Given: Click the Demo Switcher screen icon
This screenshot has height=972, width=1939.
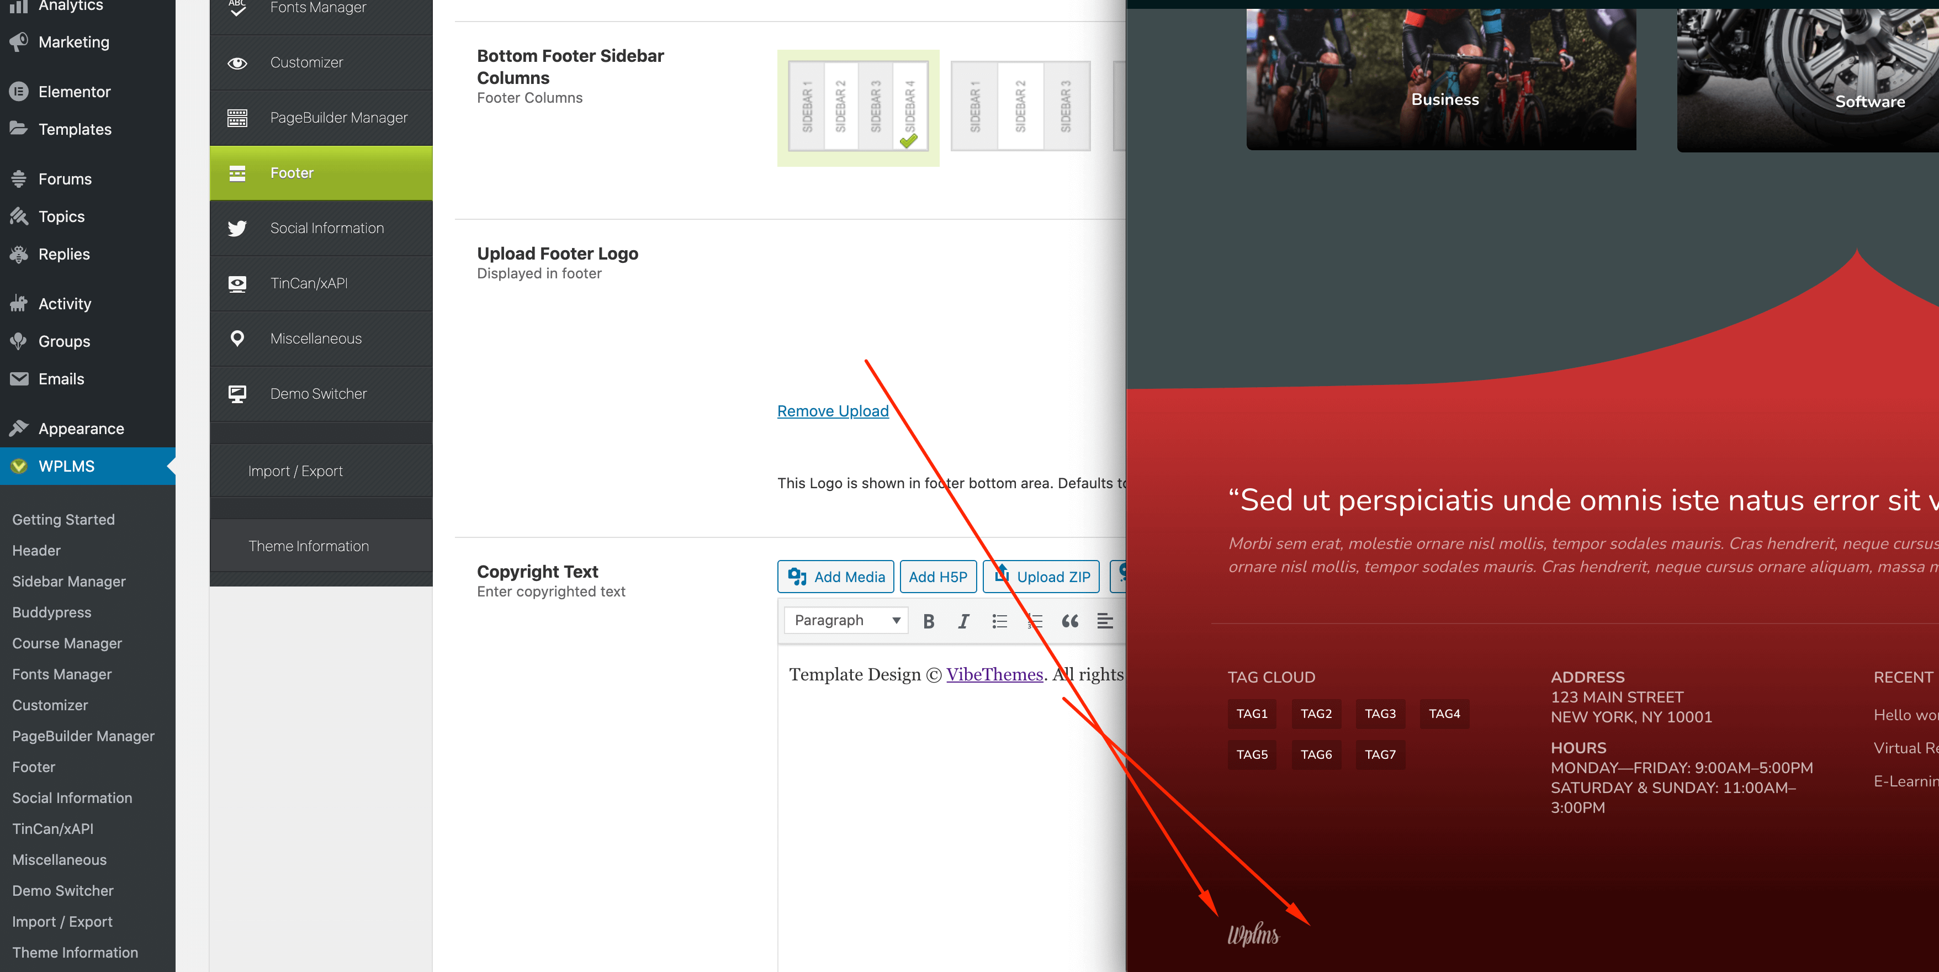Looking at the screenshot, I should 237,394.
